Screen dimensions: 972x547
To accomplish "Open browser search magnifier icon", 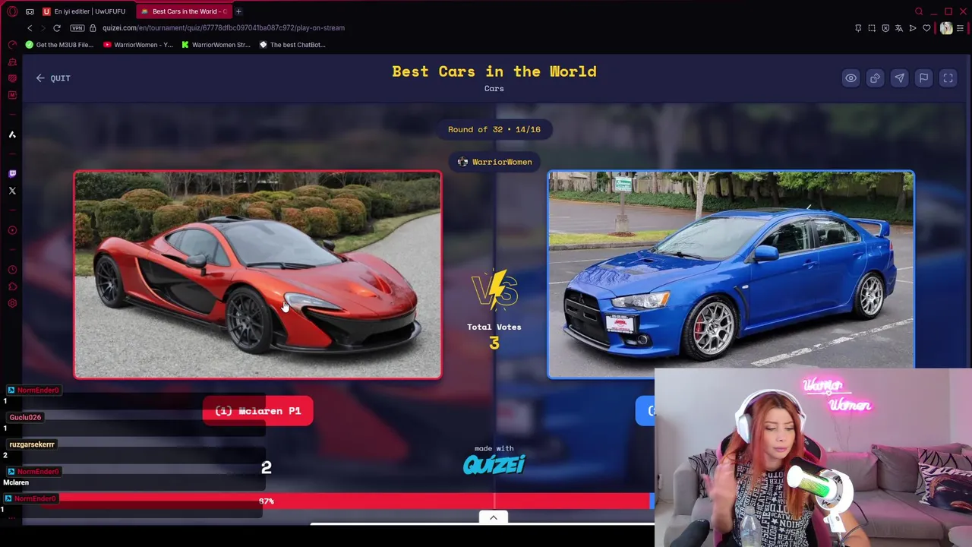I will [919, 11].
